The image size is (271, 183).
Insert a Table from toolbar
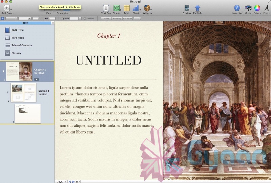click(127, 8)
